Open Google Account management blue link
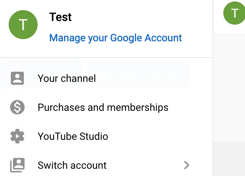This screenshot has width=245, height=176. pos(116,38)
